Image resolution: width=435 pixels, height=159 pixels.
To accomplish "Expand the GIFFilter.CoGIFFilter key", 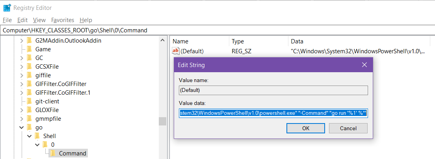I will (x=22, y=84).
